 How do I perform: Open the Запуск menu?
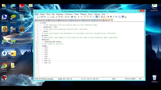pos(90,14)
